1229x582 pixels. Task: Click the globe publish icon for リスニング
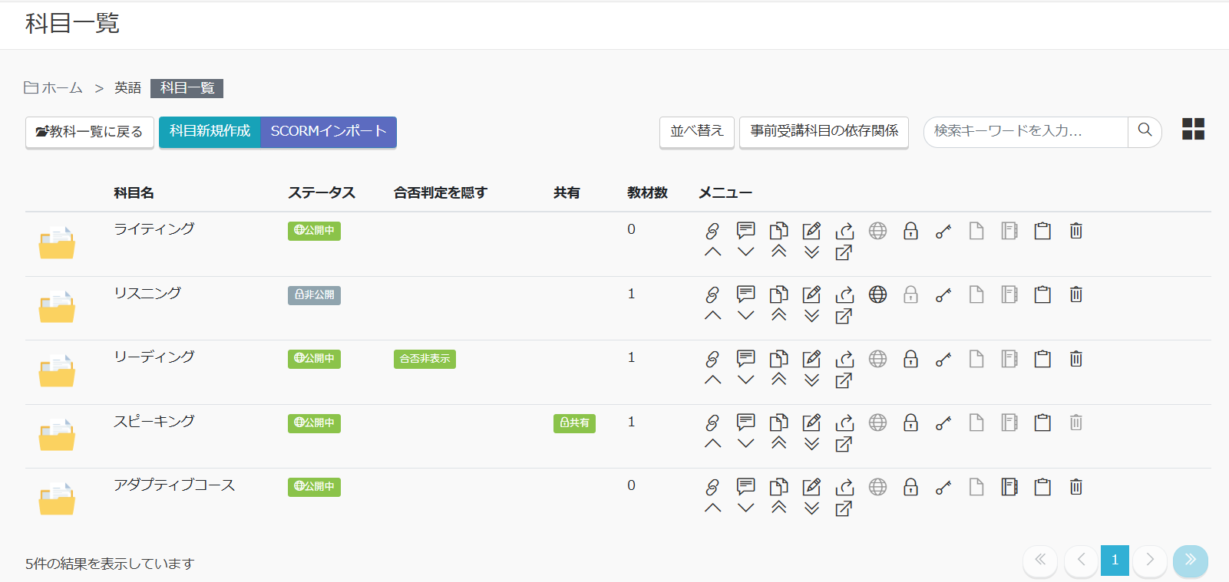click(877, 294)
